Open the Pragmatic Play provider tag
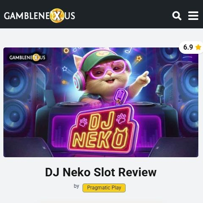This screenshot has height=203, width=203. point(104,188)
